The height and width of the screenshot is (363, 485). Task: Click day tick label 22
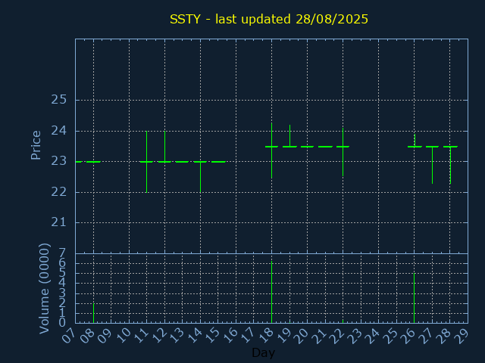pos(337,335)
